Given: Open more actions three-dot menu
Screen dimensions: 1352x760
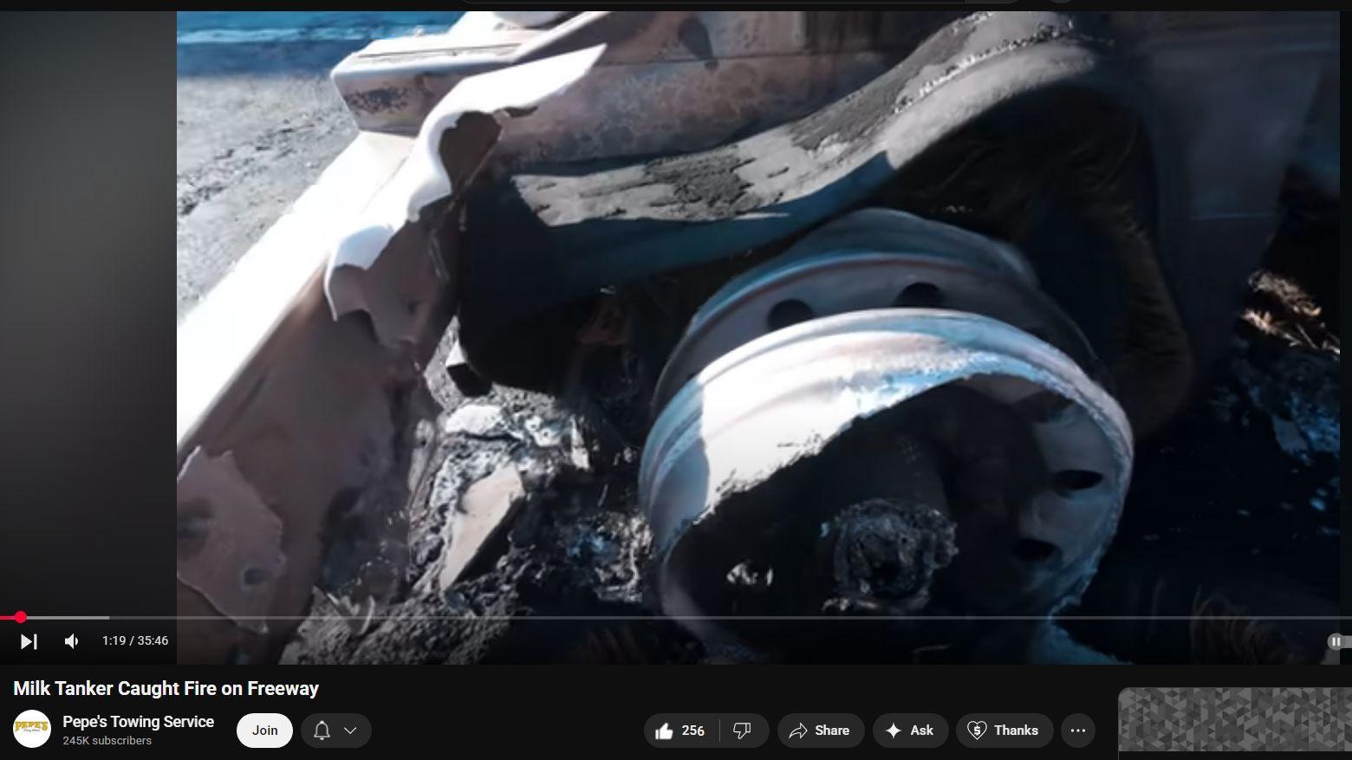Looking at the screenshot, I should 1078,731.
